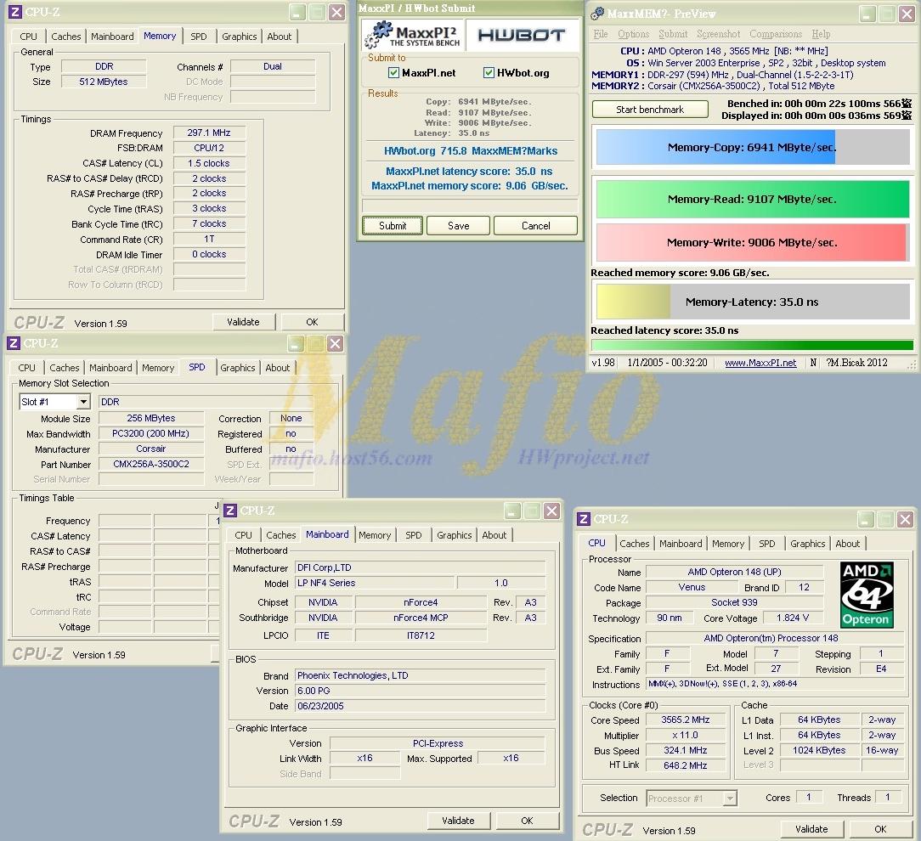Image resolution: width=921 pixels, height=841 pixels.
Task: Select the About tab in the CPU-Z SPD window
Action: [x=277, y=368]
